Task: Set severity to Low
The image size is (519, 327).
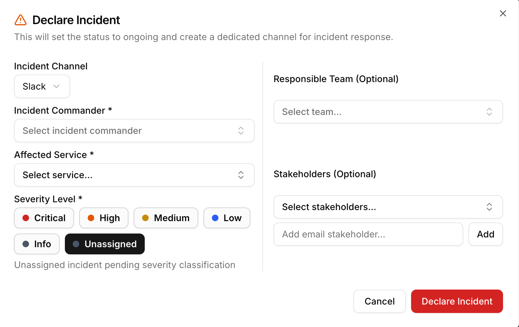Action: coord(227,218)
